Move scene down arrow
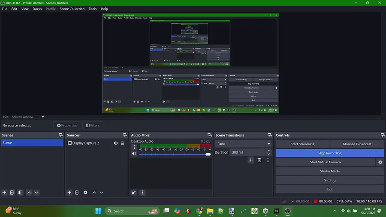386x217 pixels. pyautogui.click(x=36, y=193)
